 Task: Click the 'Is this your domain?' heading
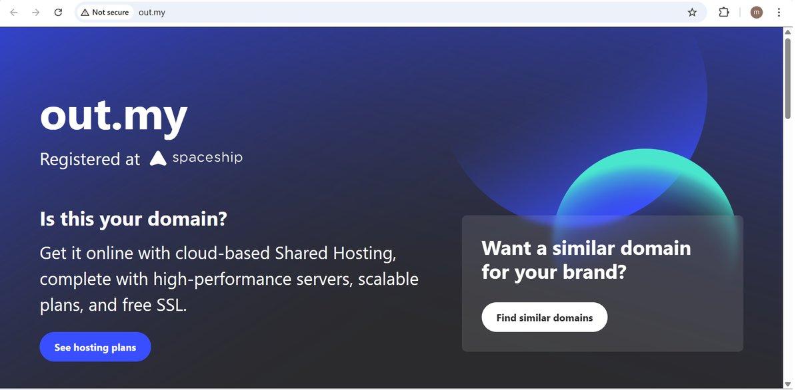click(x=133, y=218)
